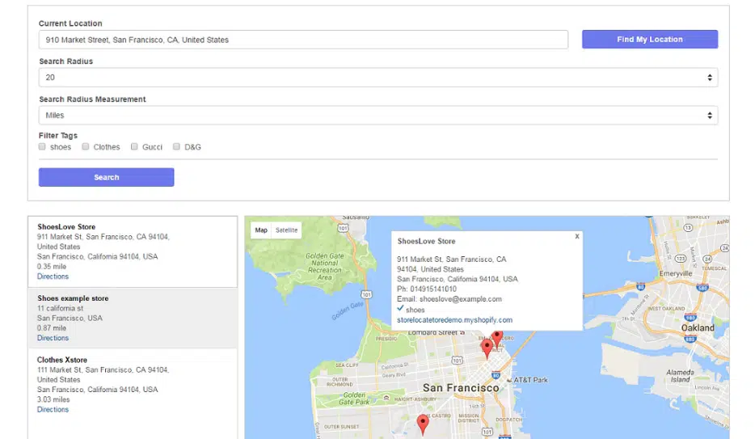The width and height of the screenshot is (755, 439).
Task: Expand the Search Radius Measurement dropdown
Action: point(377,116)
